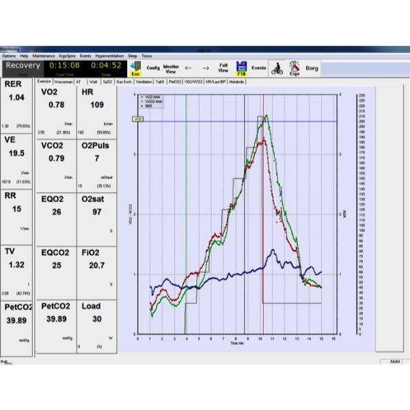410x410 pixels.
Task: Switch to Full View
Action: point(223,68)
